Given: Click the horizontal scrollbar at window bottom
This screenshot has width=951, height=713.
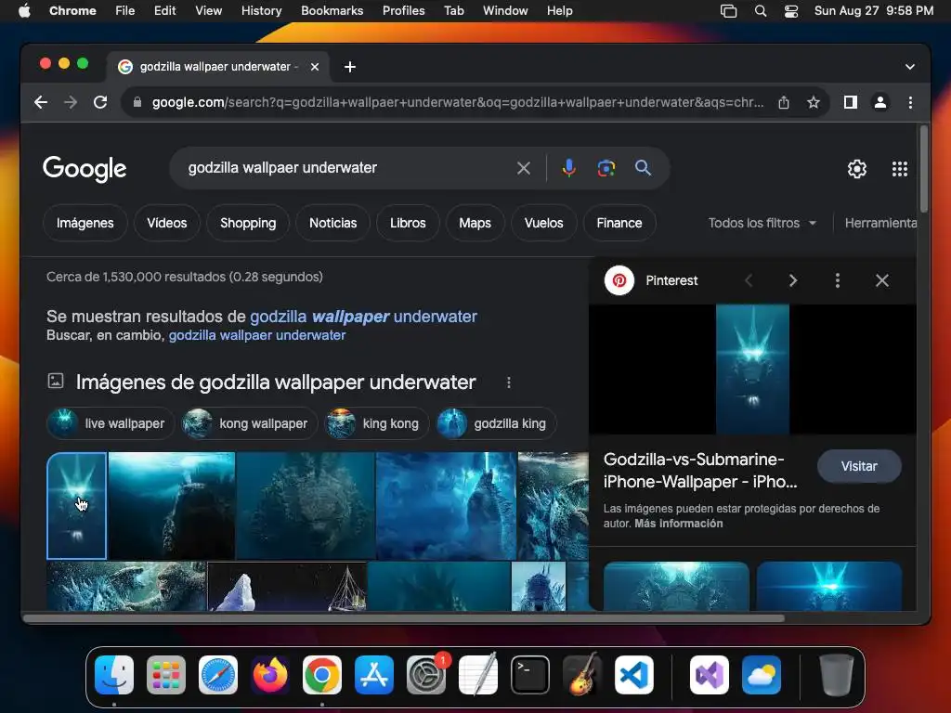Looking at the screenshot, I should click(x=403, y=618).
